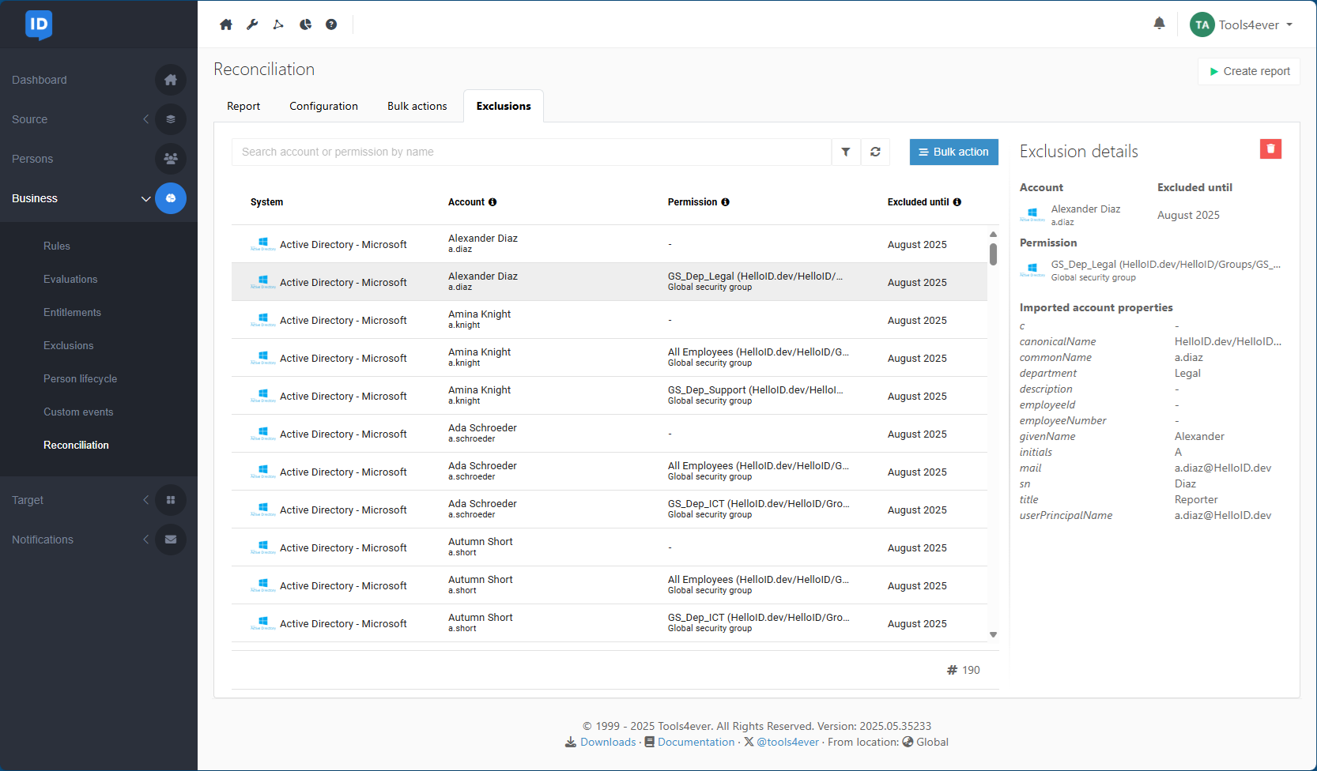Click the X icon before @tools4ever
Image resolution: width=1317 pixels, height=771 pixels.
[x=749, y=742]
